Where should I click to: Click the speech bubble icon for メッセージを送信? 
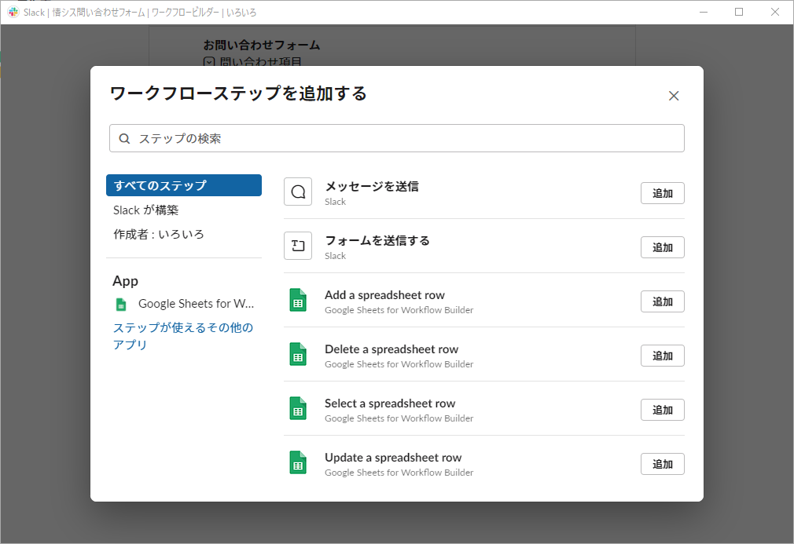(298, 192)
